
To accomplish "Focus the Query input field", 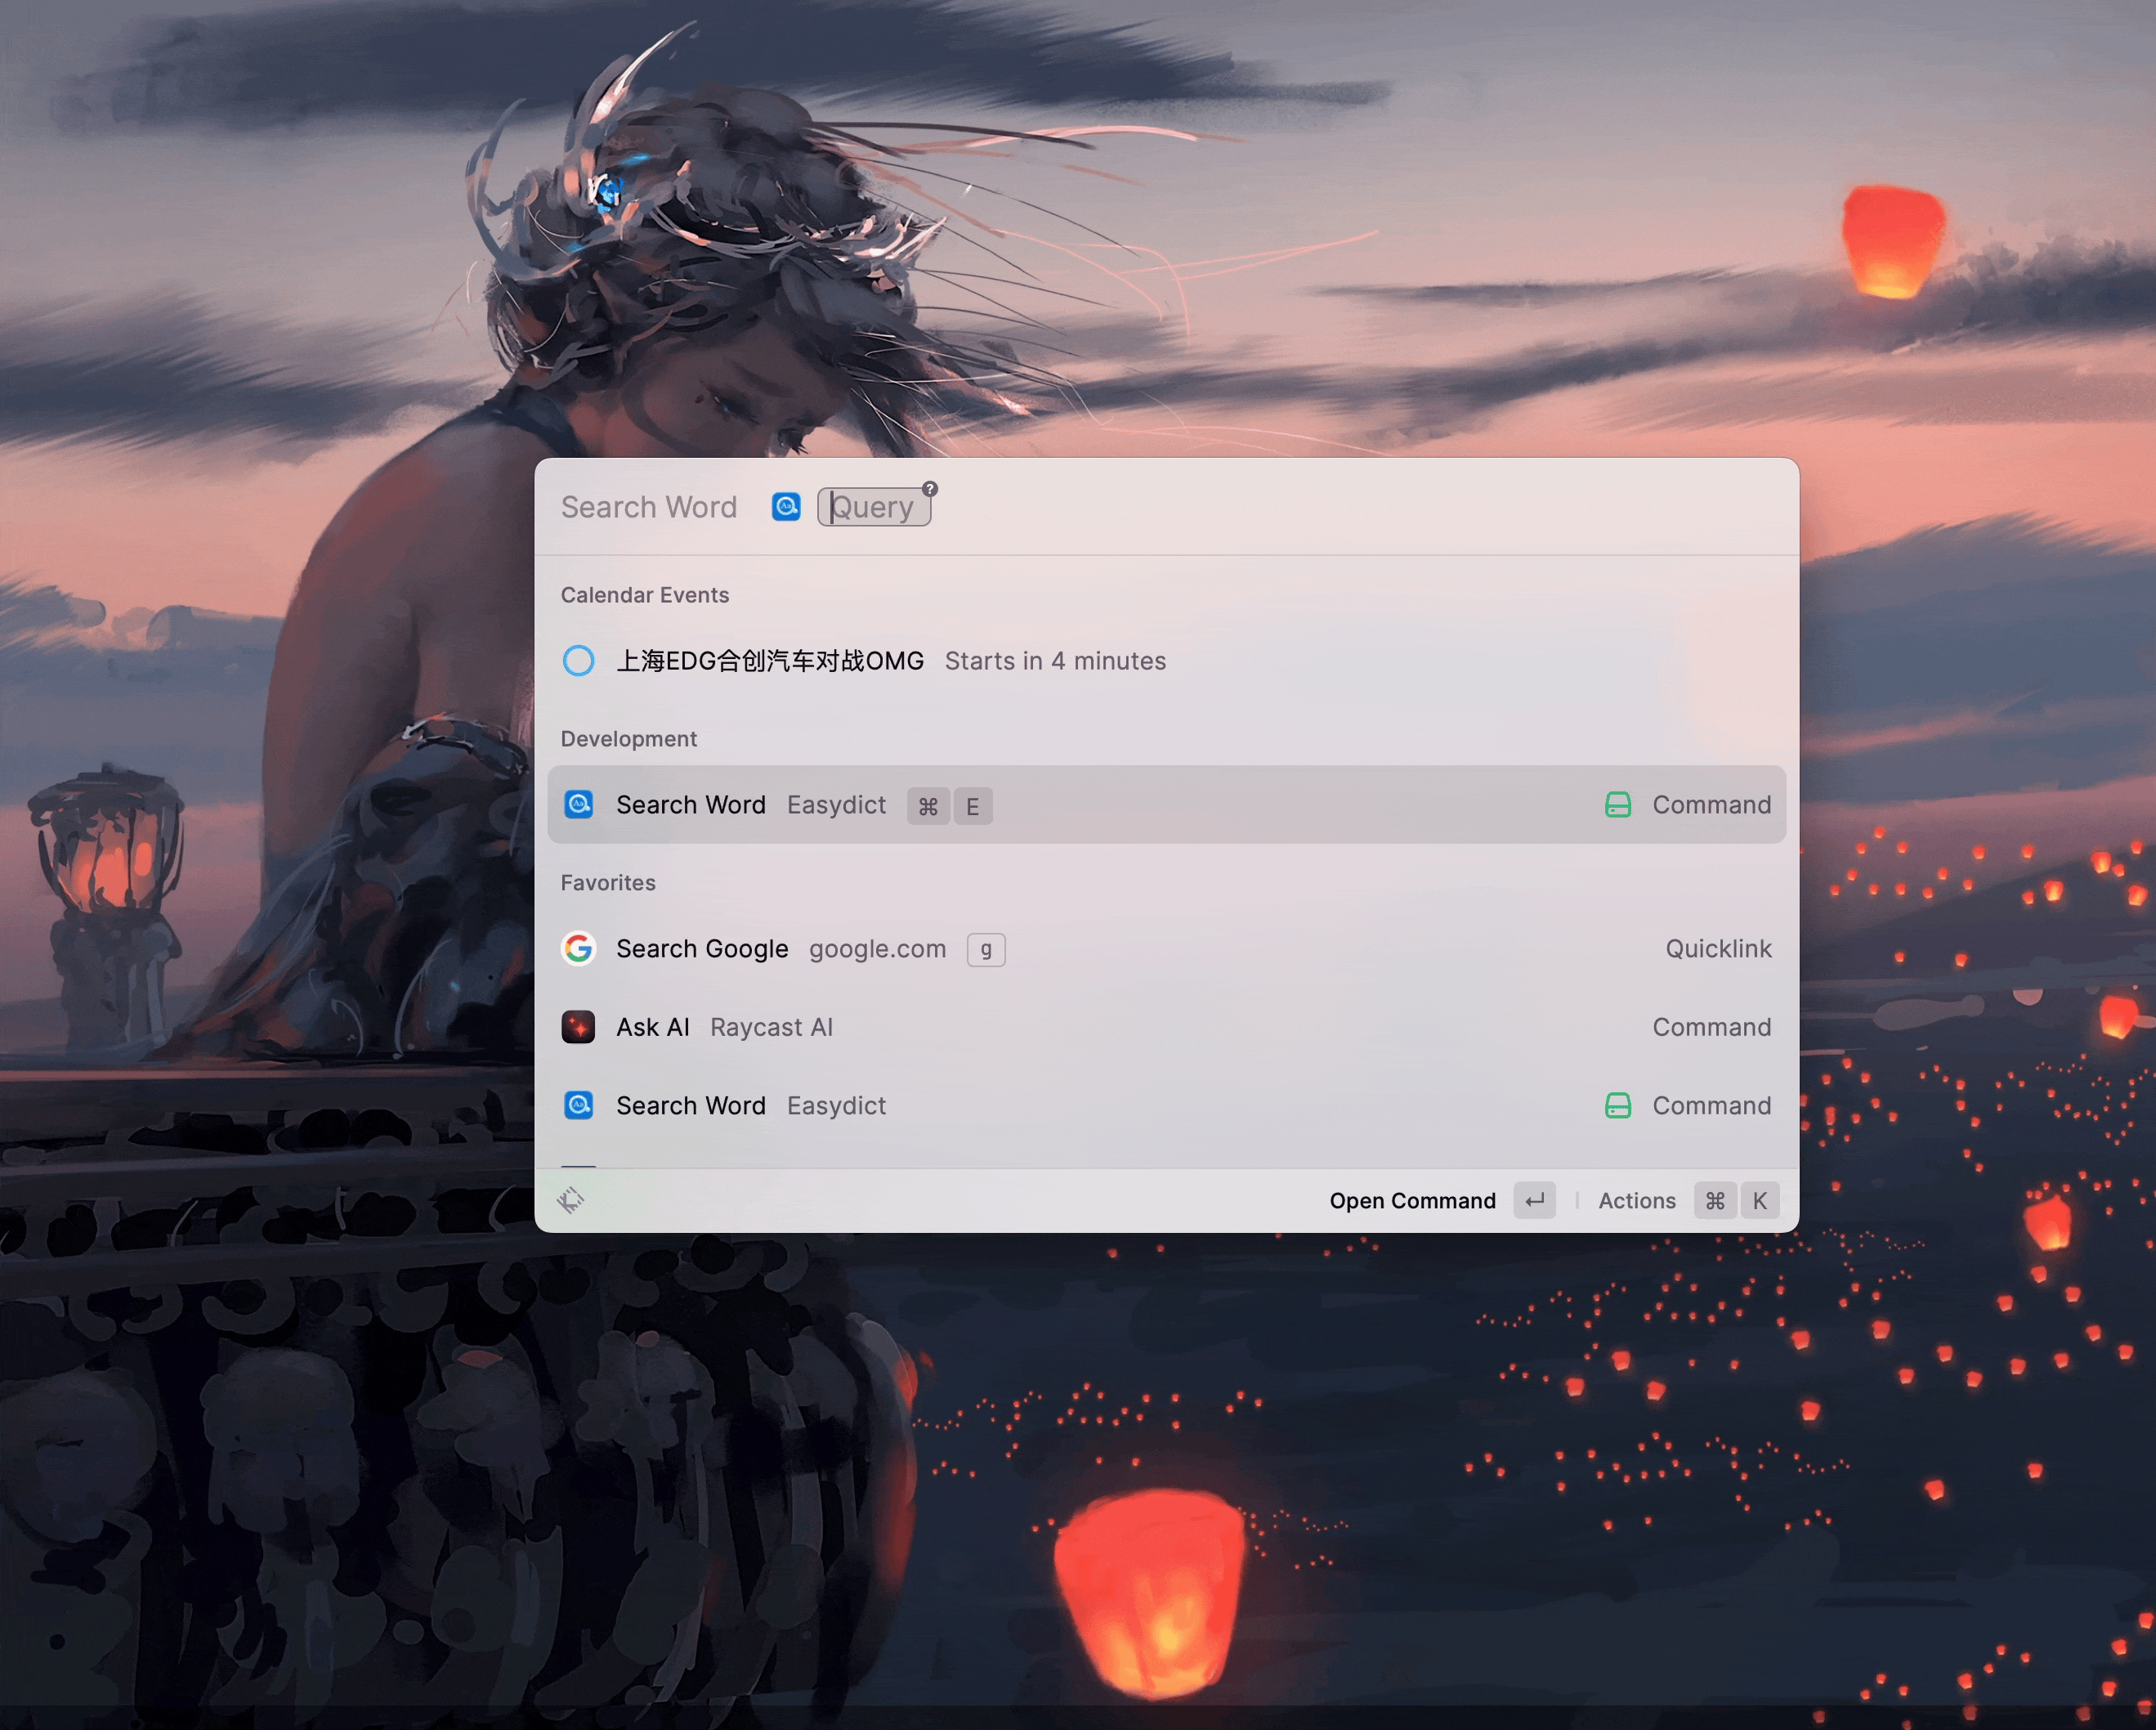I will coord(875,507).
